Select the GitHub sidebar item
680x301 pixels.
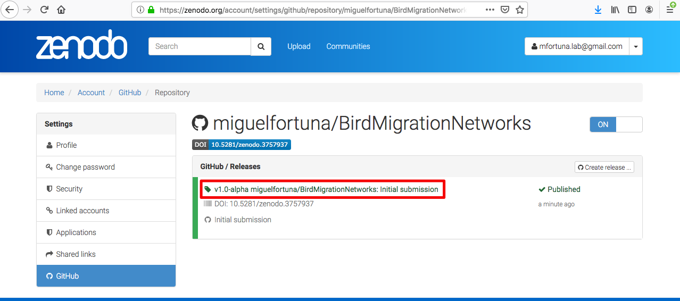point(106,276)
